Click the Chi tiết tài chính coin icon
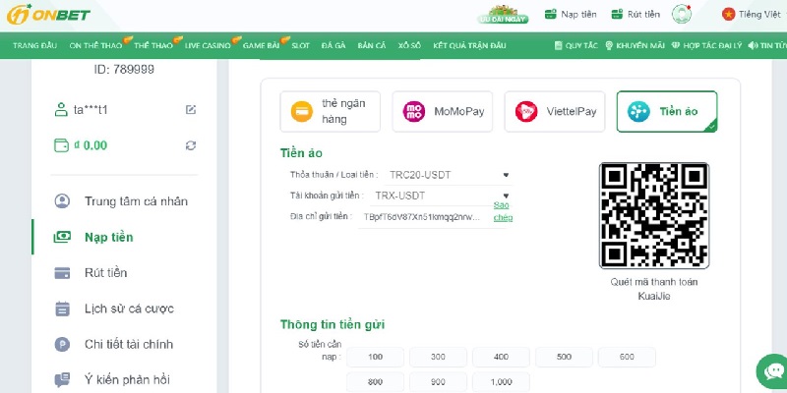This screenshot has width=787, height=393. (x=62, y=345)
